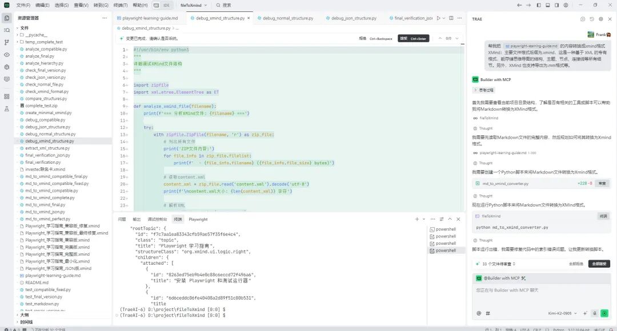Image resolution: width=617 pixels, height=331 pixels.
Task: Go to next change with down arrow
Action: (457, 39)
